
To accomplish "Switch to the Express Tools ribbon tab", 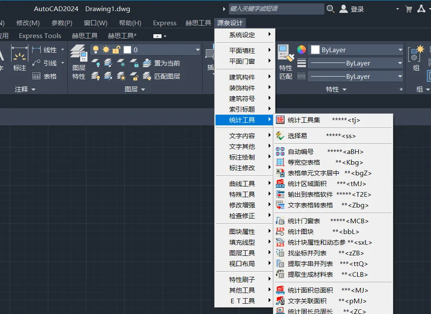I will (x=40, y=36).
